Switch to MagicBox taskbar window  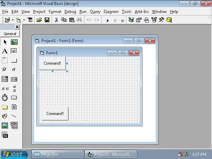tap(58, 154)
